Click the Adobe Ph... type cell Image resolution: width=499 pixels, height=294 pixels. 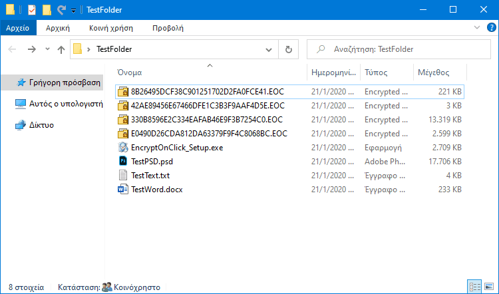(x=385, y=162)
